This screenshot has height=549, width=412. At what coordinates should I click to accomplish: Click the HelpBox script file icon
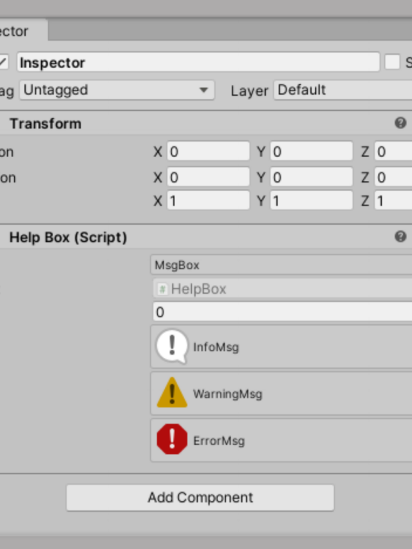coord(162,289)
